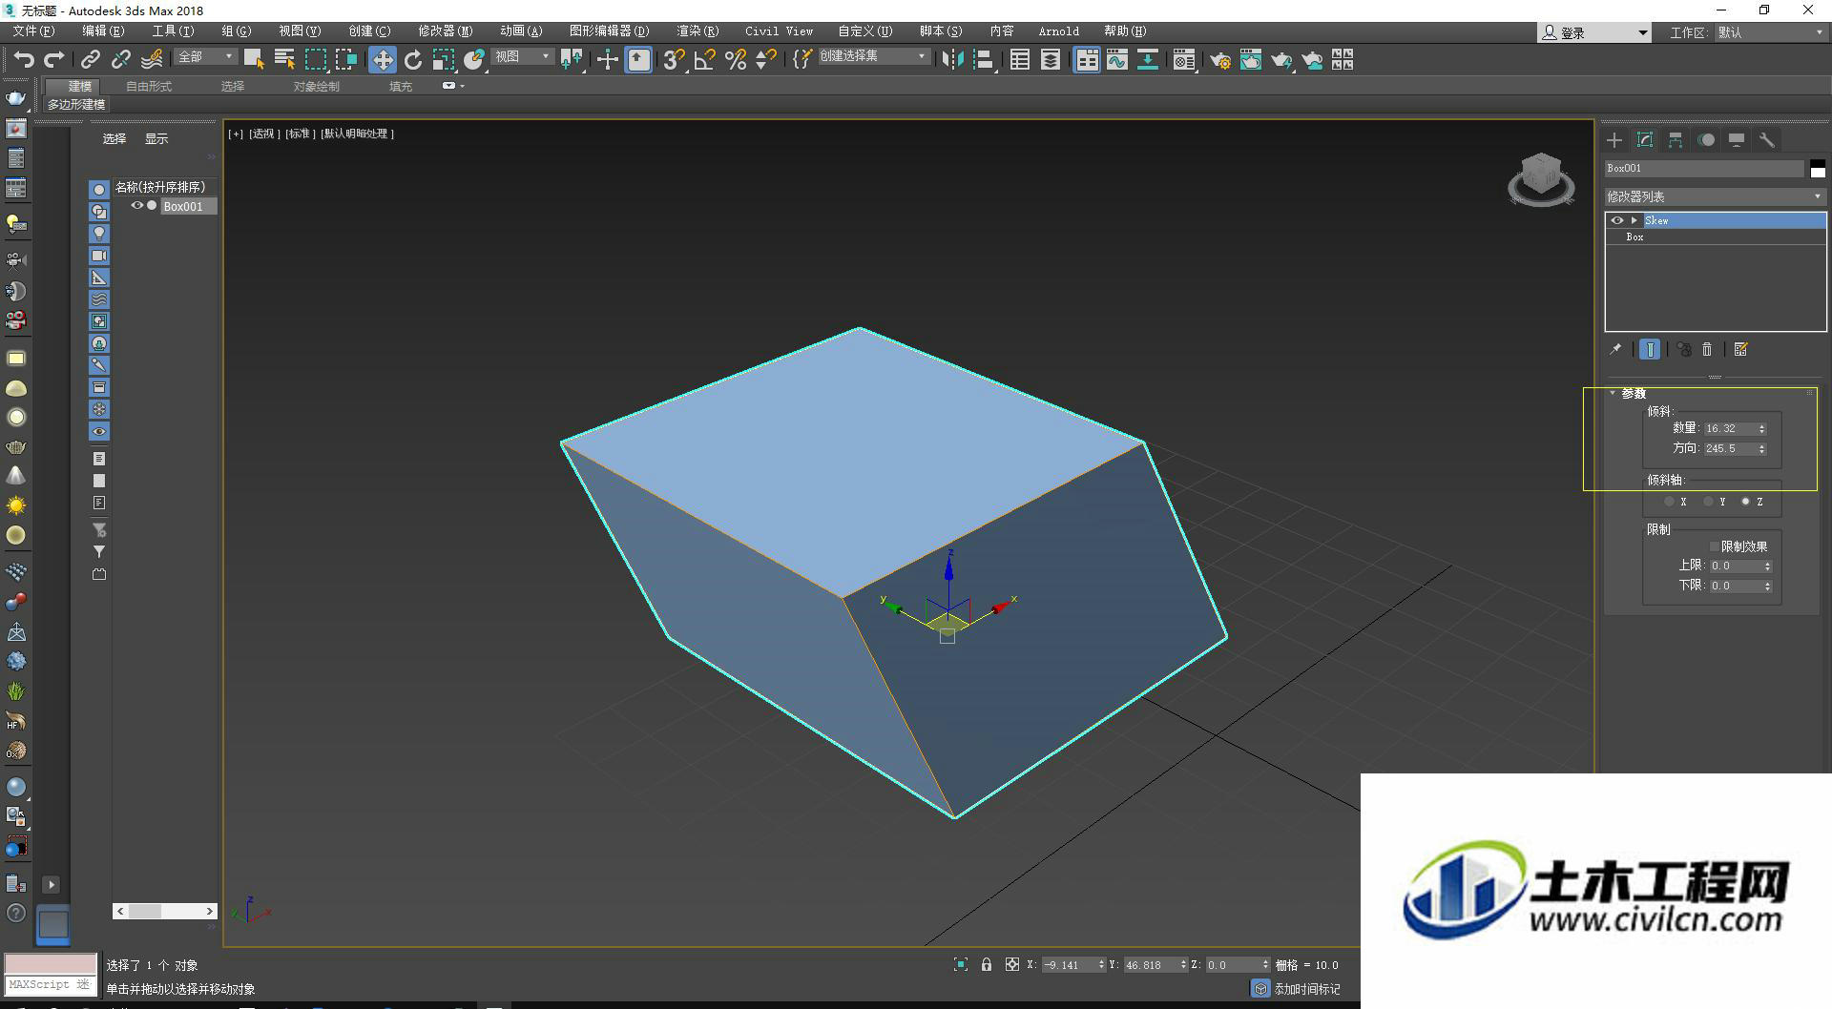Open the Render Setup teapot icon
The image size is (1832, 1009).
point(1220,60)
